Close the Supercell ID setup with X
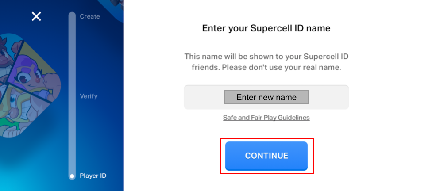The image size is (440, 191). (x=36, y=17)
